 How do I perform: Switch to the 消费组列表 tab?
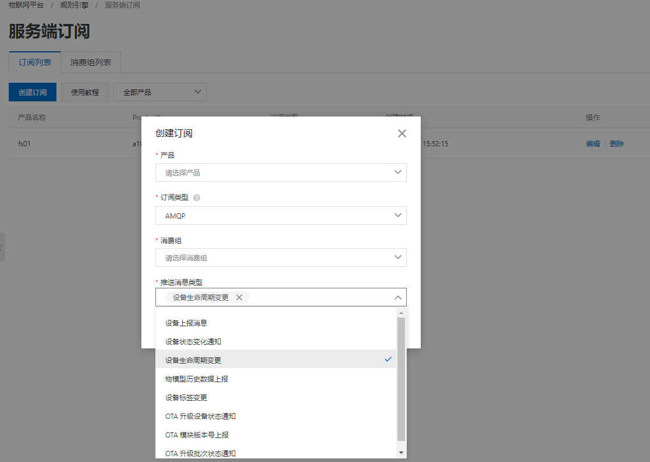(x=91, y=62)
